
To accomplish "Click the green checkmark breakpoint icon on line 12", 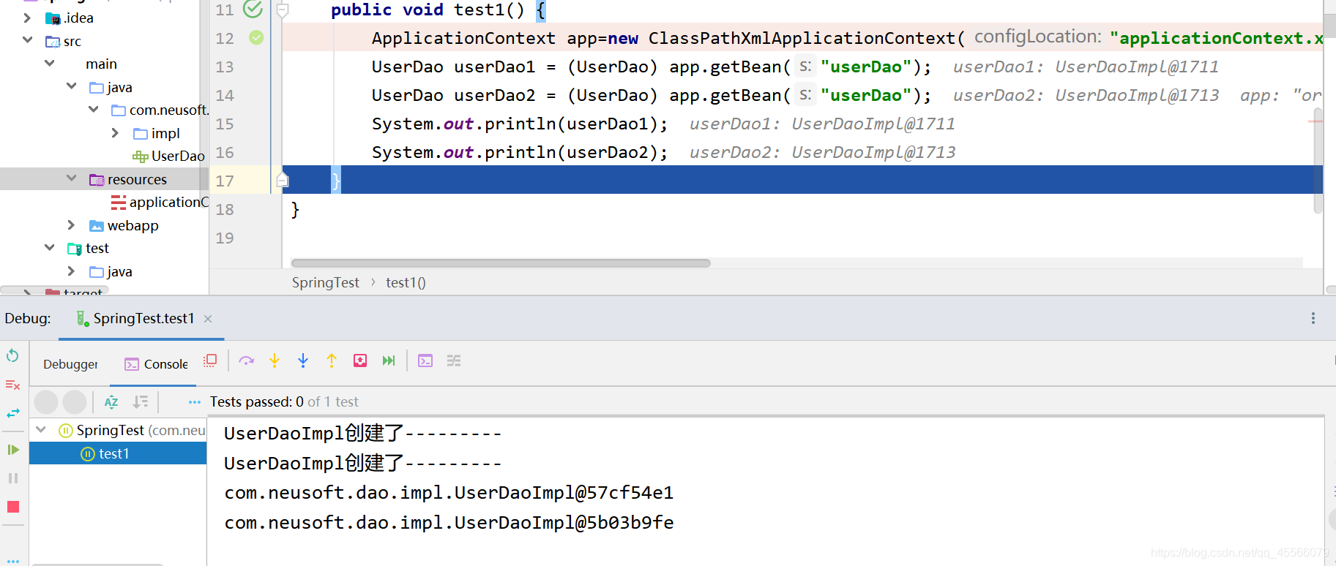I will tap(256, 37).
